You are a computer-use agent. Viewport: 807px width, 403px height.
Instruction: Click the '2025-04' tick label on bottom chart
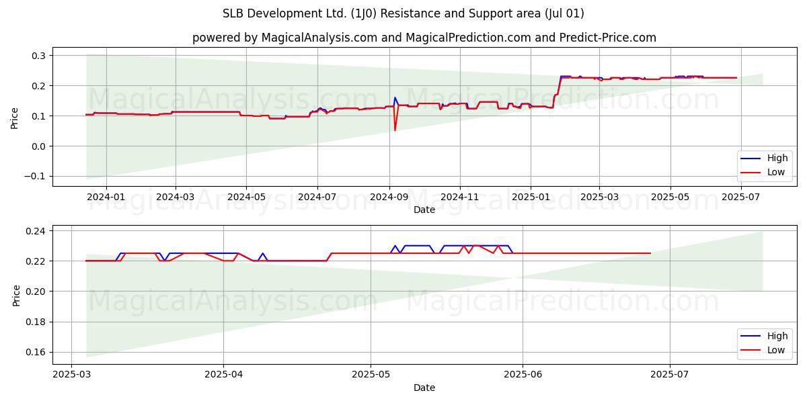pyautogui.click(x=223, y=375)
